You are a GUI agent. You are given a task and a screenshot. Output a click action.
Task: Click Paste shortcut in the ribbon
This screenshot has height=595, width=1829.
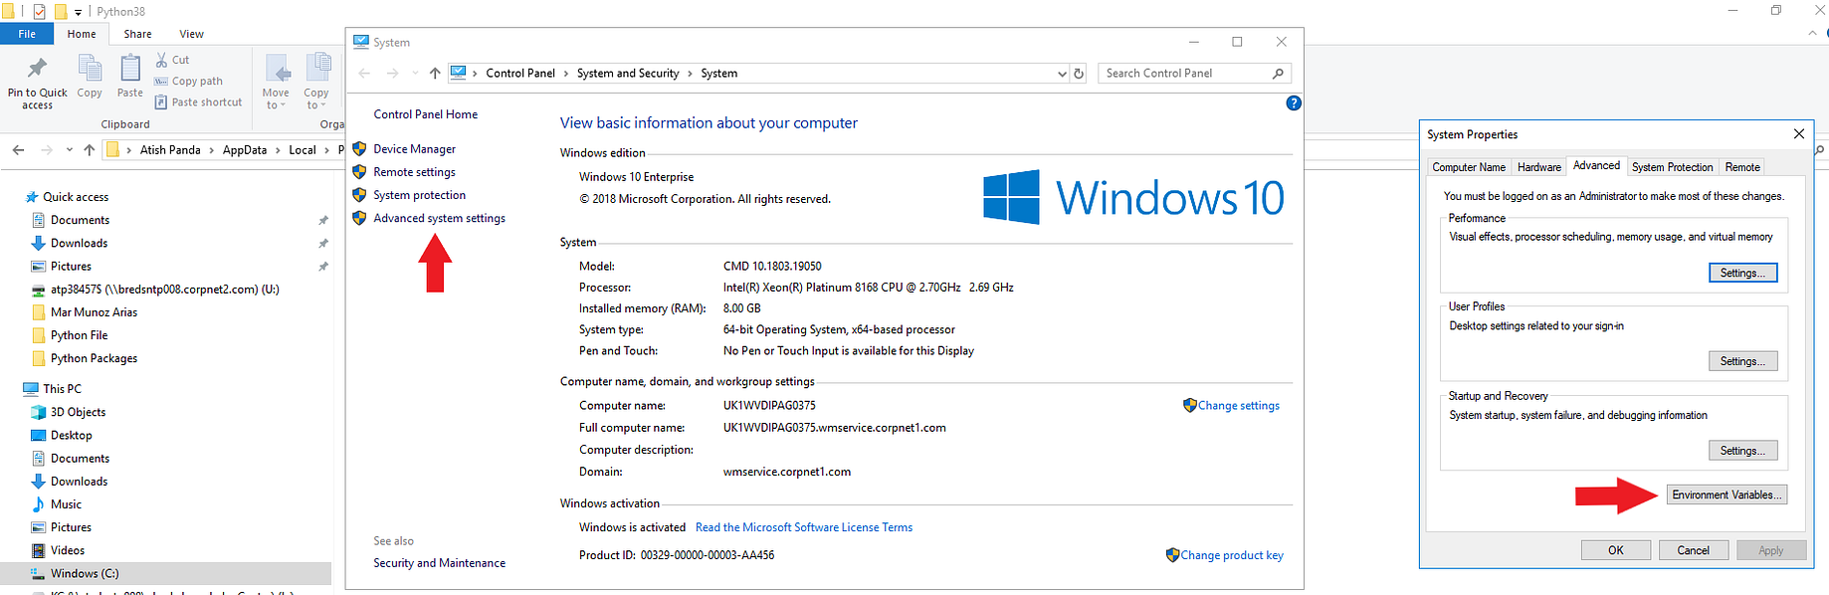pos(198,101)
